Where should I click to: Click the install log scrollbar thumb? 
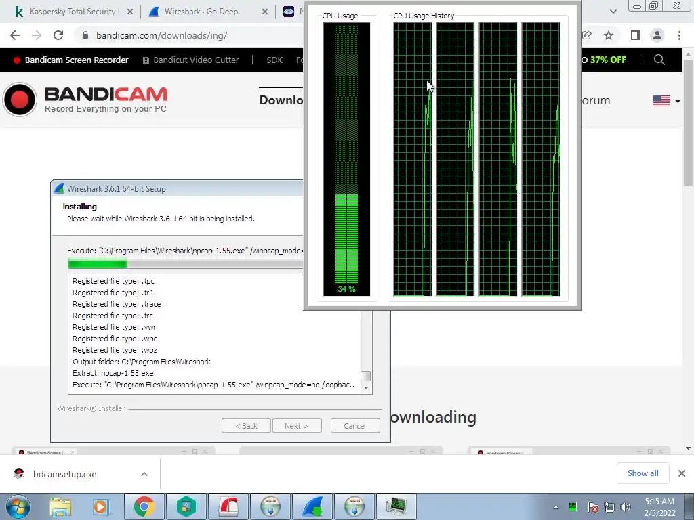click(x=365, y=376)
